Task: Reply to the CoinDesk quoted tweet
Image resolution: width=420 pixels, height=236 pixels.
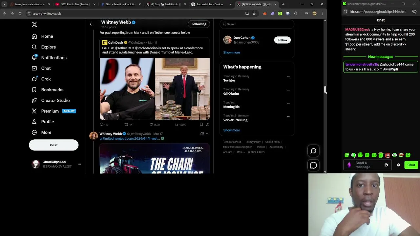Action: (x=104, y=125)
